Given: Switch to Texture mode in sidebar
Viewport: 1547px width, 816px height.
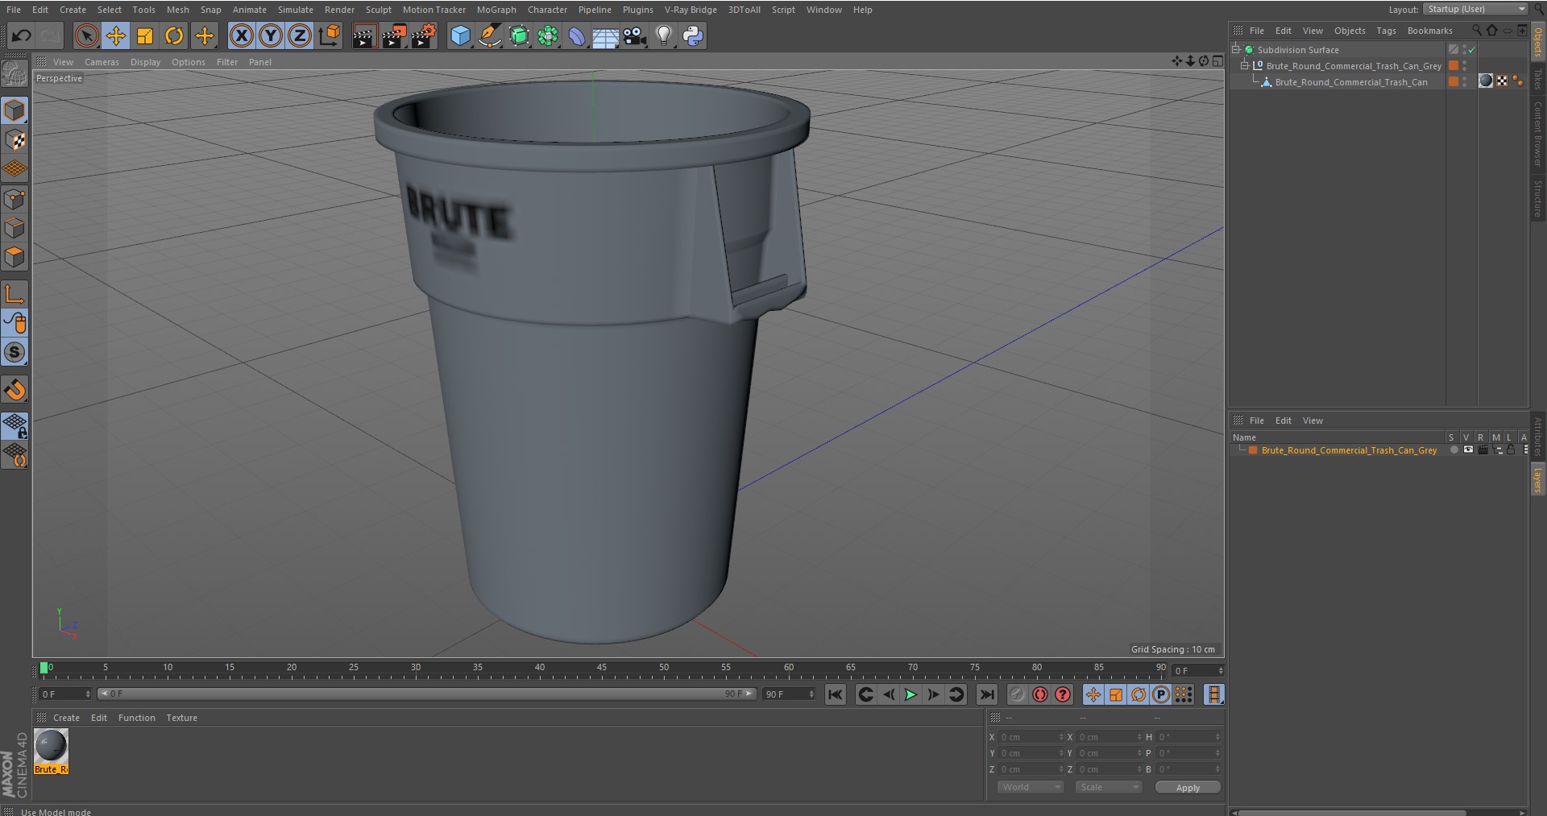Looking at the screenshot, I should (x=15, y=140).
